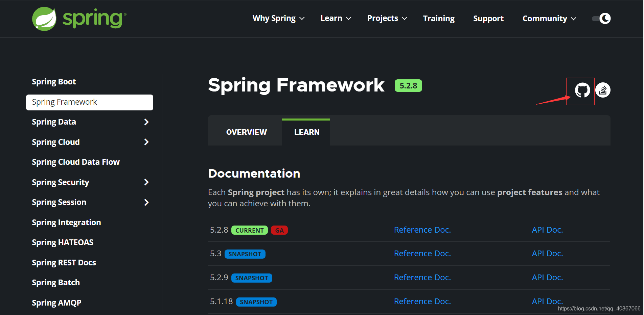Image resolution: width=644 pixels, height=315 pixels.
Task: Select Spring Cloud in sidebar
Action: 56,142
